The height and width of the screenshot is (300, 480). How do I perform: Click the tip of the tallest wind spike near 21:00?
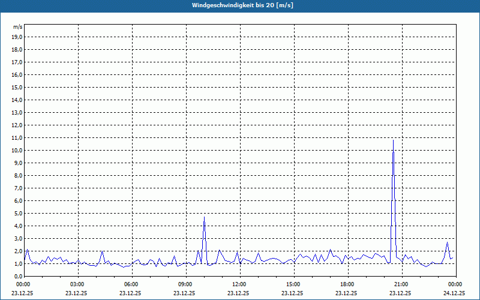[x=393, y=140]
